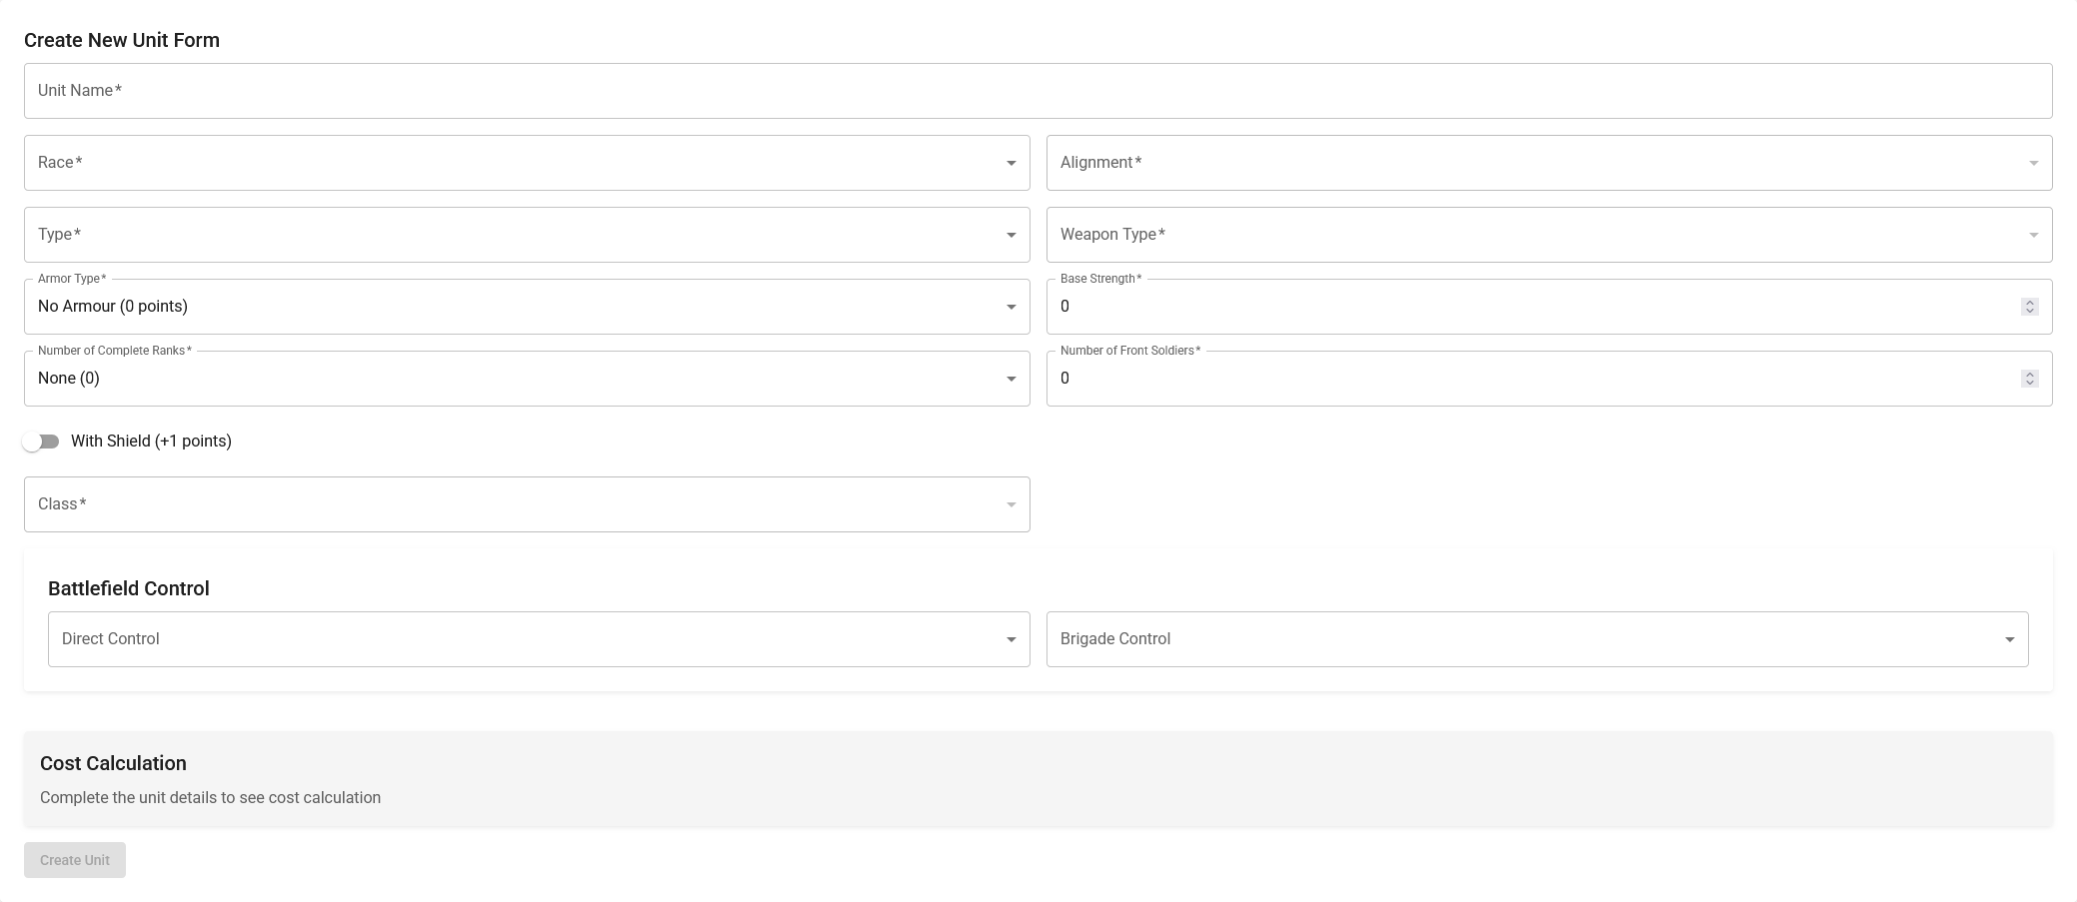Open the Alignment selection field
Screen dimensions: 2077x902
tap(1539, 163)
